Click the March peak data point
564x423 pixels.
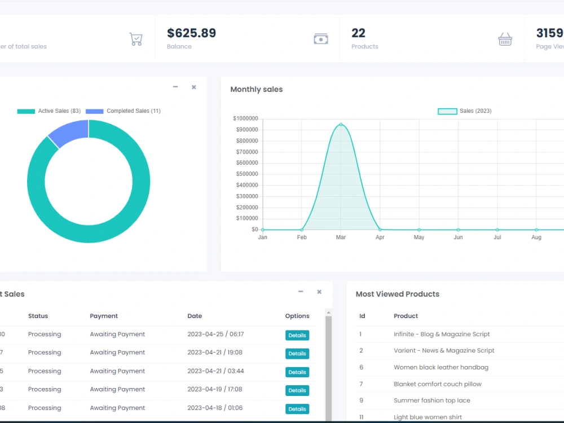[341, 125]
